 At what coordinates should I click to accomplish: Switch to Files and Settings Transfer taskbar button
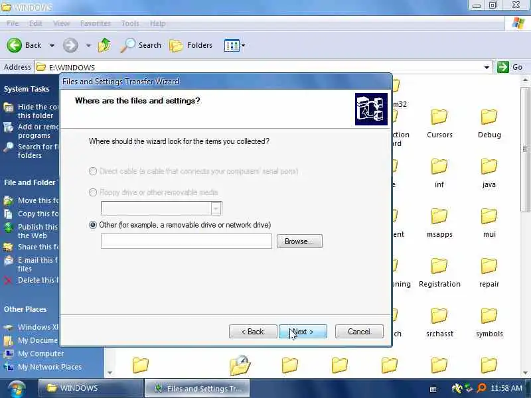197,388
